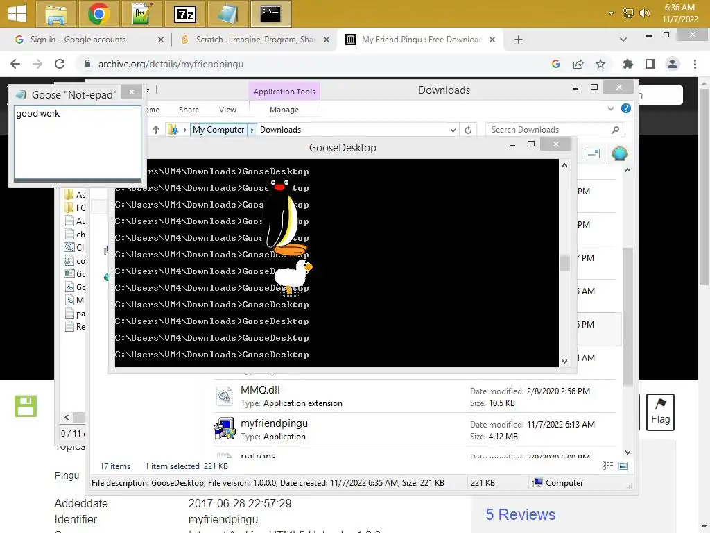Close the Scratch browser tab
Viewport: 710px width, 533px height.
[x=327, y=40]
